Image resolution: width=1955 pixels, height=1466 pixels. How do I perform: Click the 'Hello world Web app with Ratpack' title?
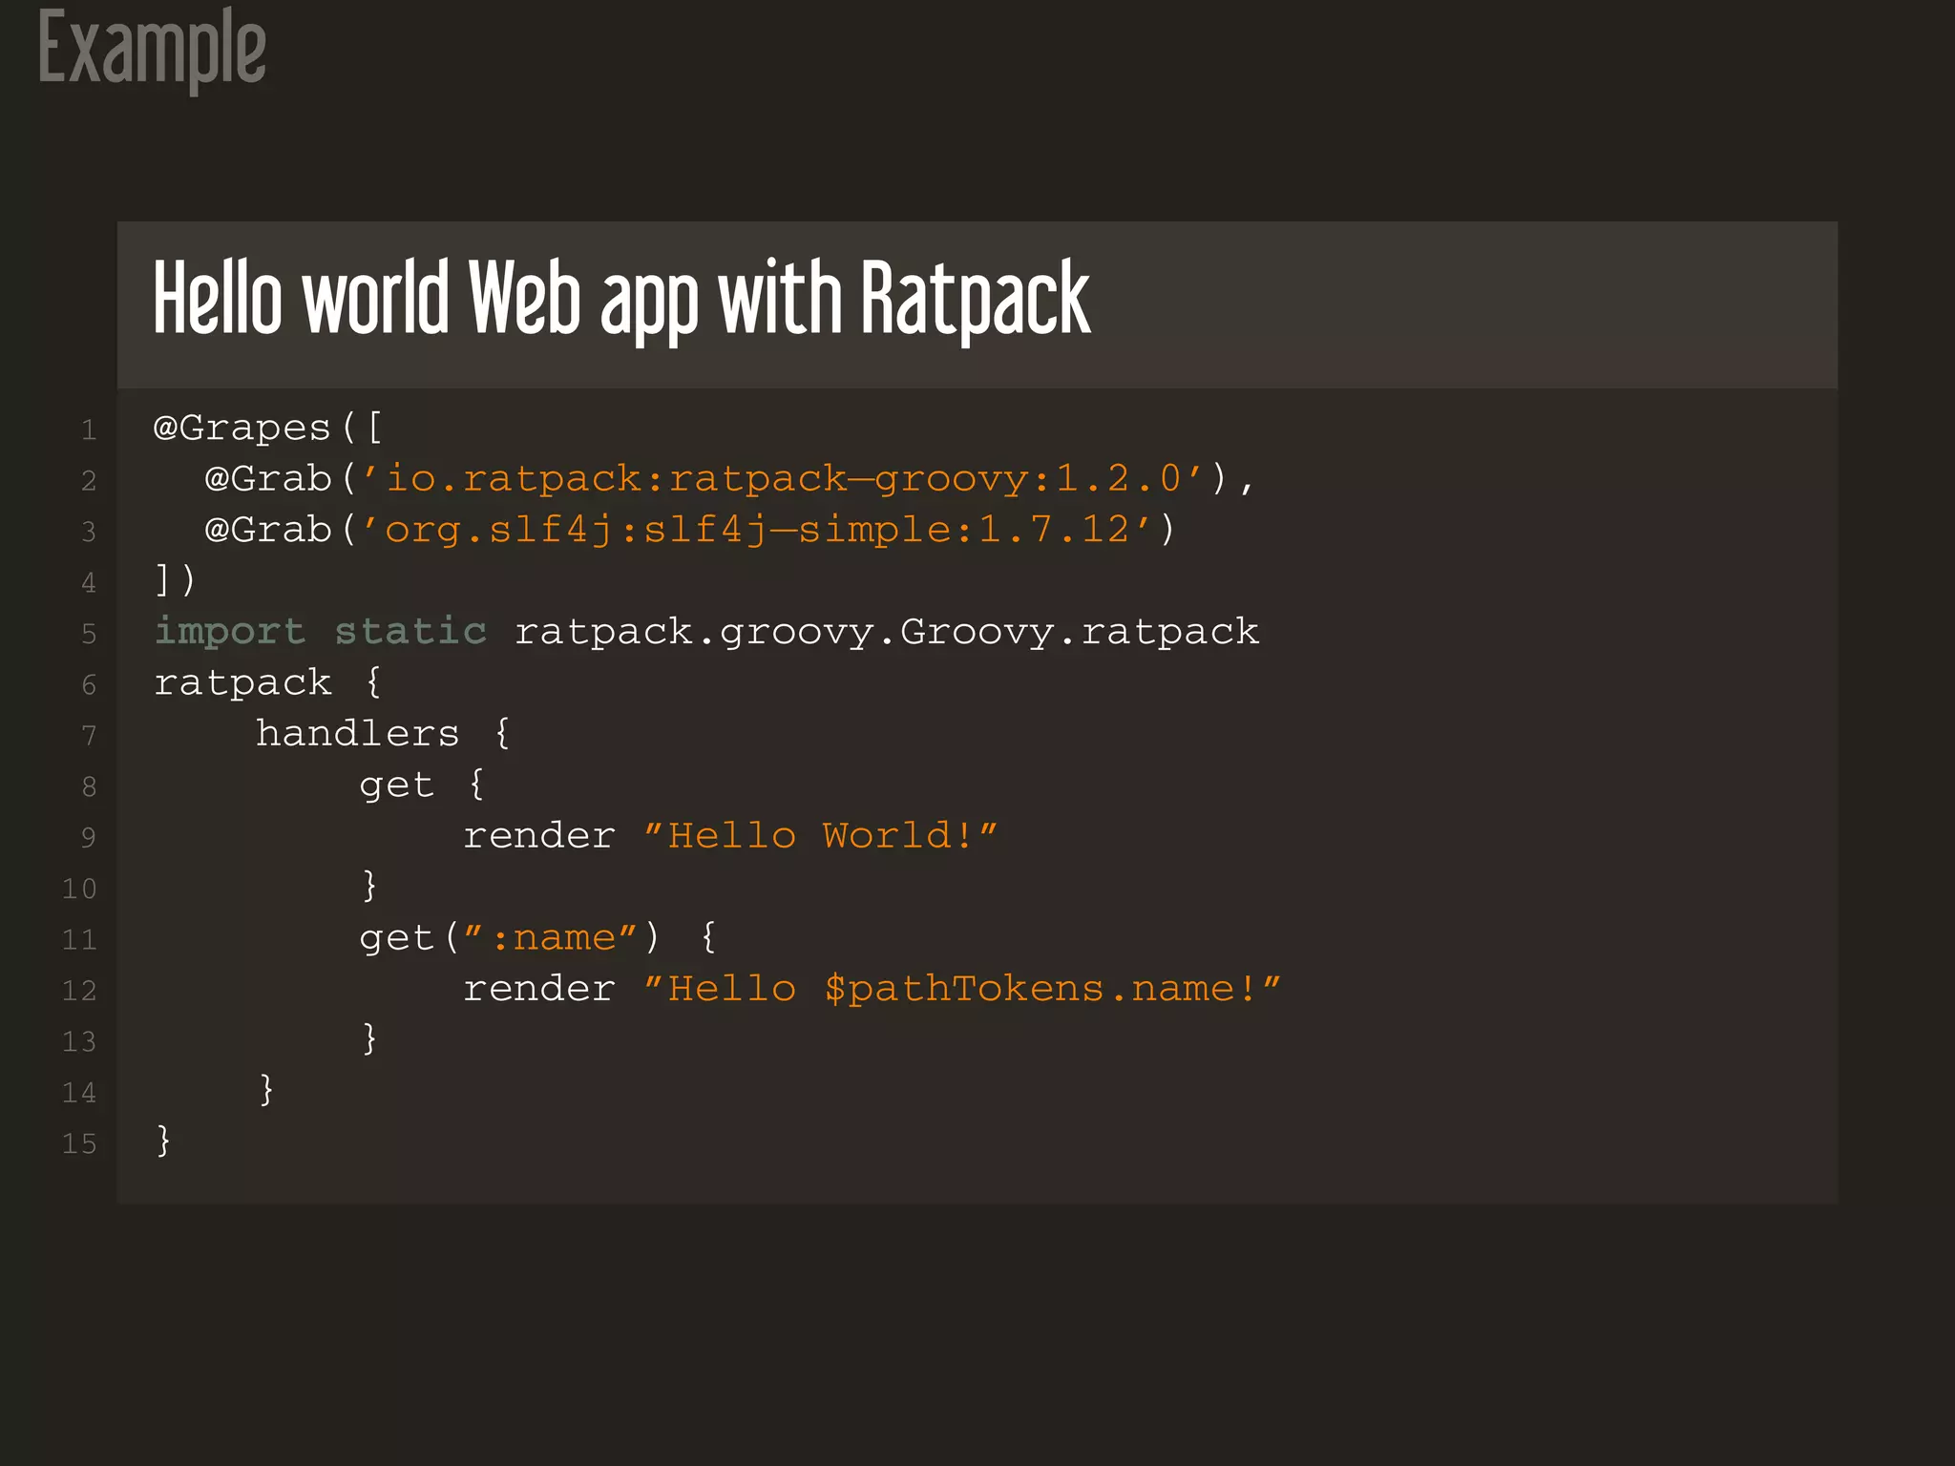coord(621,300)
